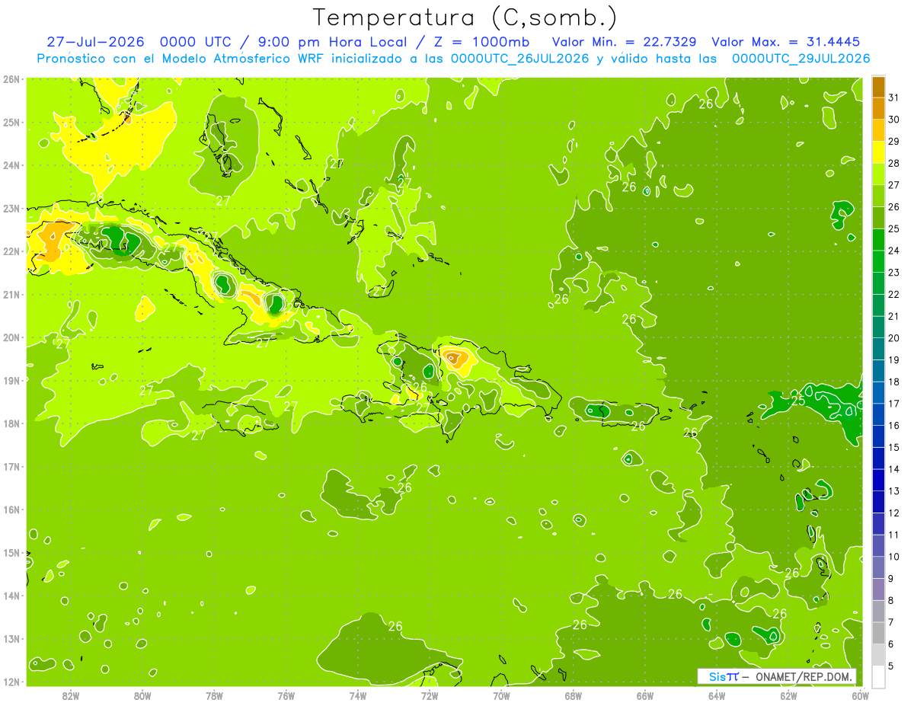
Task: Click the "25" contour label on the map
Action: click(799, 400)
